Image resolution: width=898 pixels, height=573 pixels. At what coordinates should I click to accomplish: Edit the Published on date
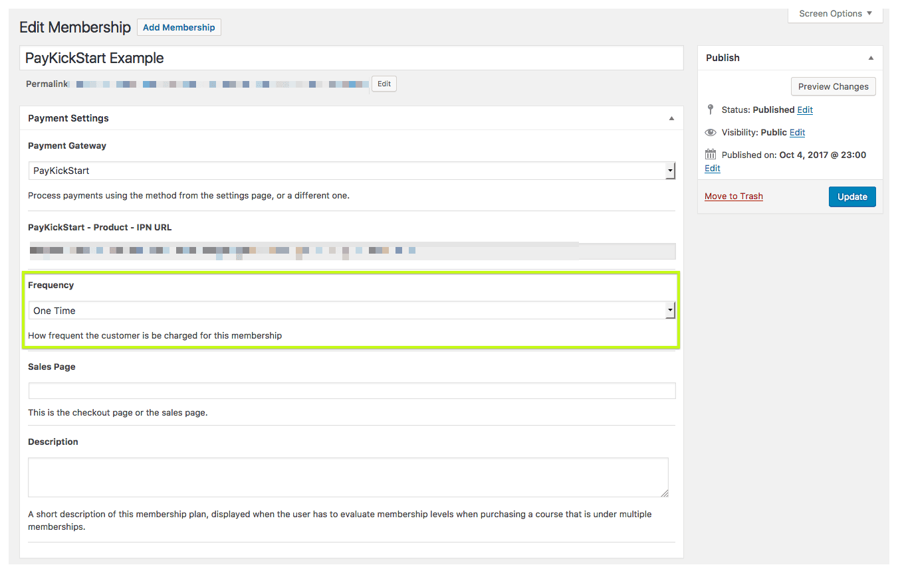(x=713, y=168)
